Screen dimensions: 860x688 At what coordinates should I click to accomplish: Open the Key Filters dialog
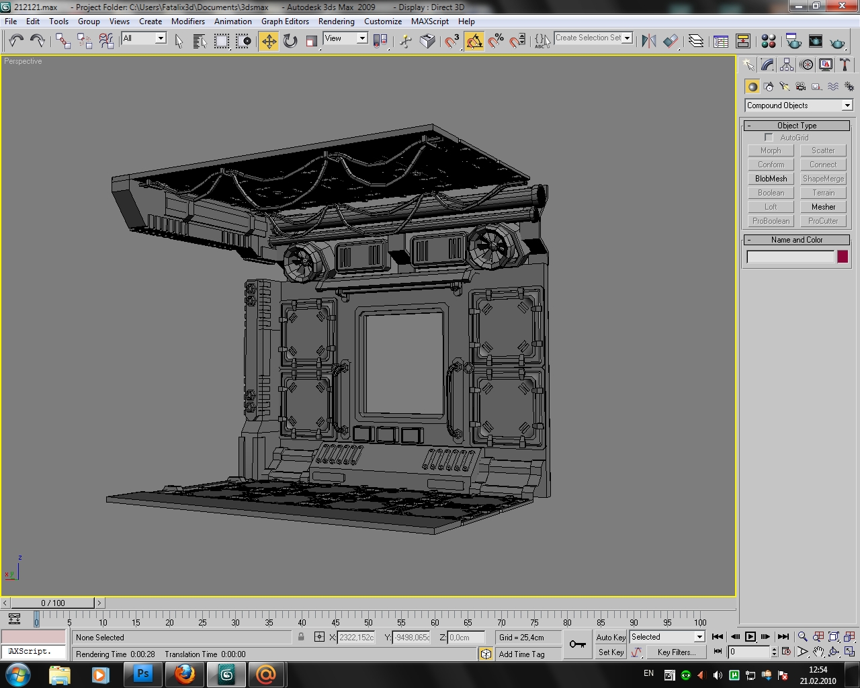click(676, 652)
